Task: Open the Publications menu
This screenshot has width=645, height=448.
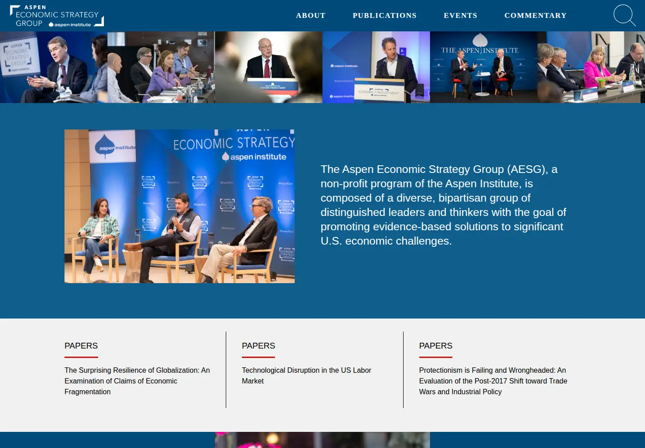Action: click(385, 16)
